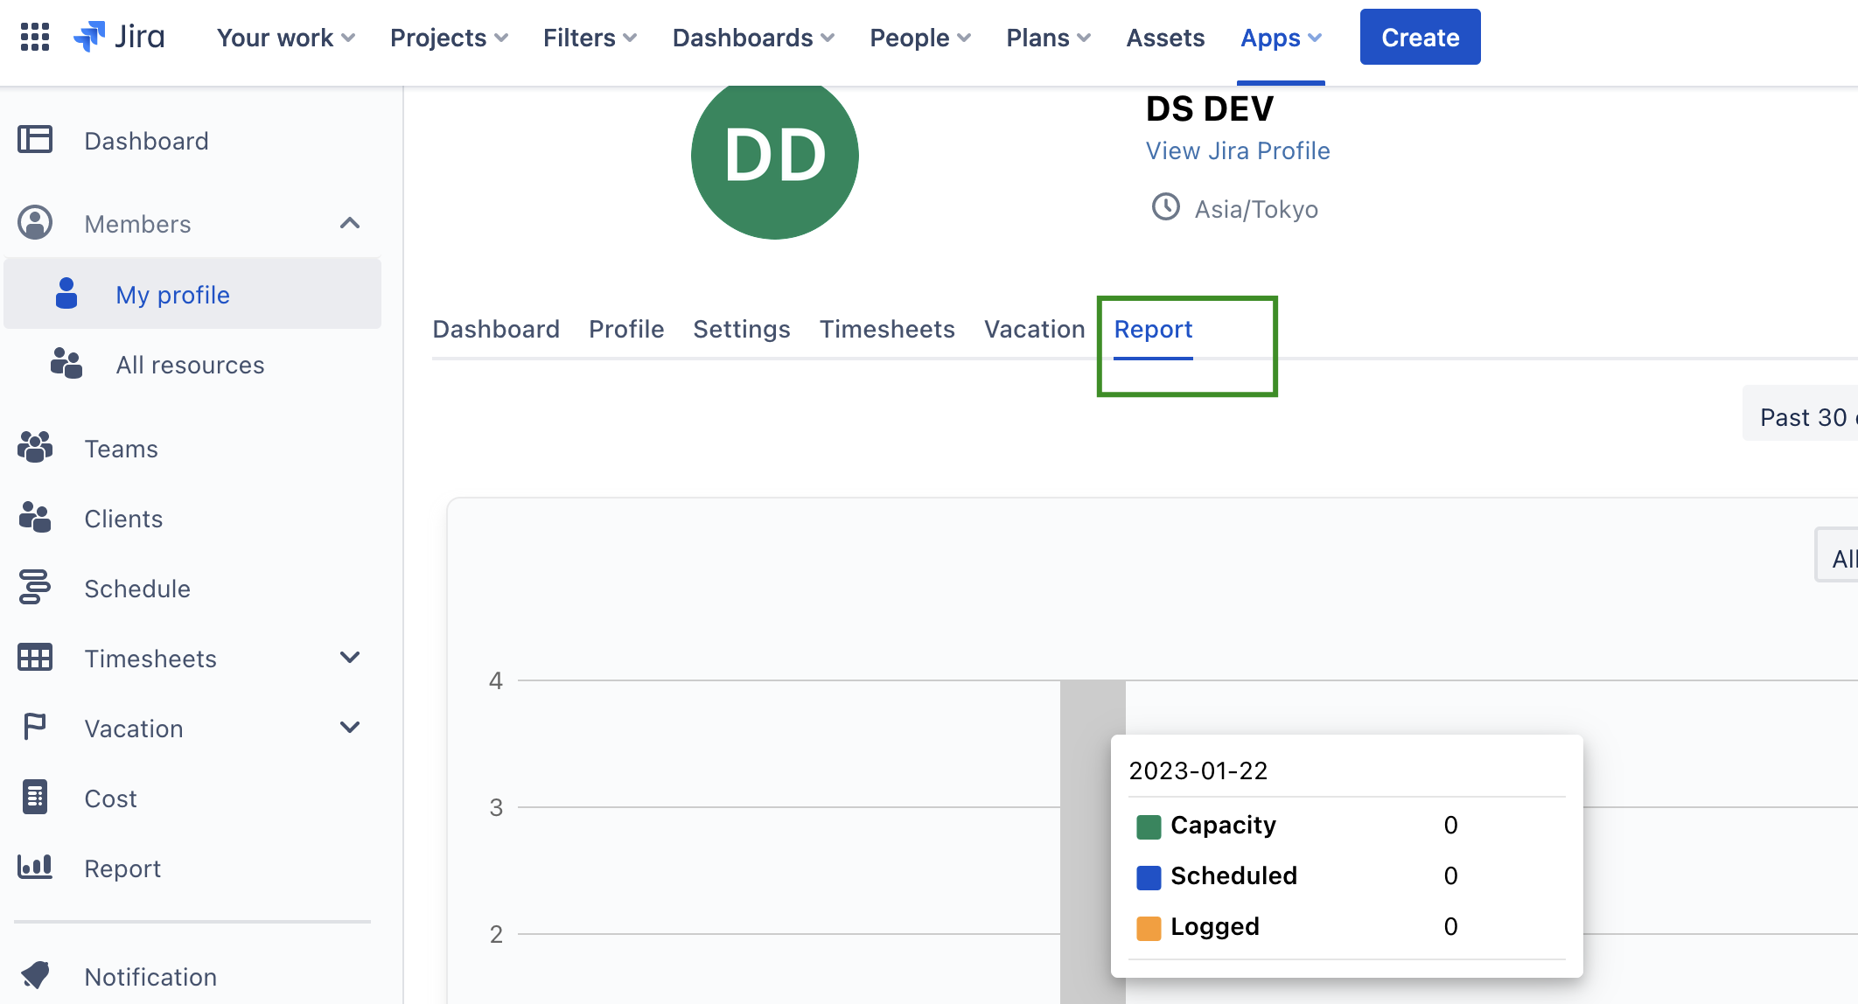Open the sidebar Report chart icon

point(35,868)
